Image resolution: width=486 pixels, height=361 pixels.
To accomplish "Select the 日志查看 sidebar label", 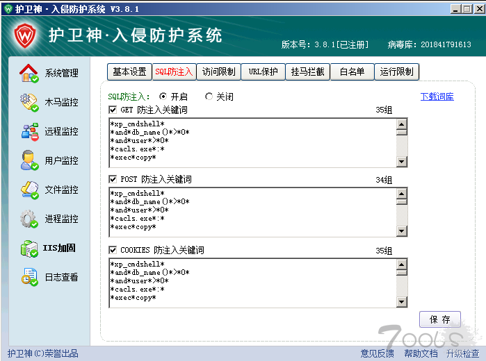I will coord(61,277).
